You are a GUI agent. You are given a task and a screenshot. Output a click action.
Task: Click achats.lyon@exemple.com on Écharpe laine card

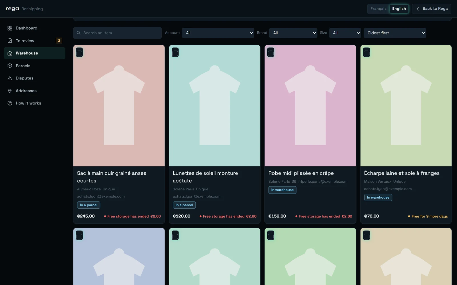tap(388, 189)
